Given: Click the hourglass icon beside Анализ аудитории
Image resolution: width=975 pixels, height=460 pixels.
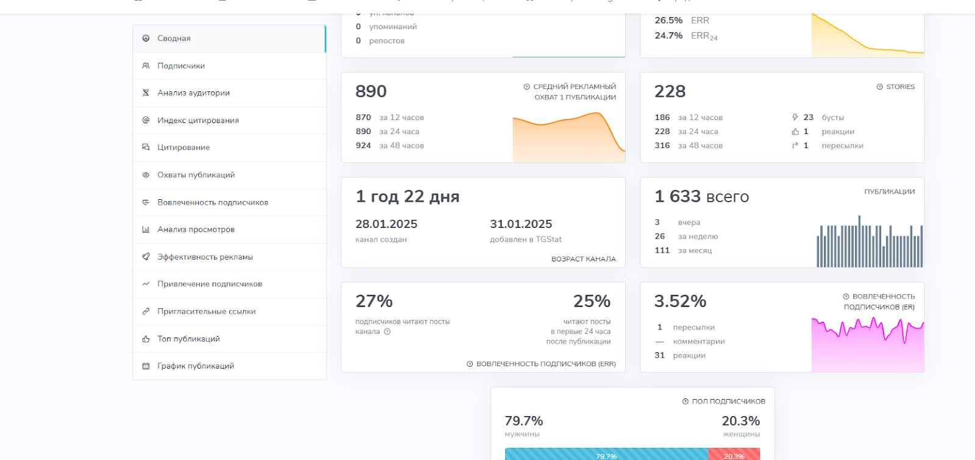Looking at the screenshot, I should pyautogui.click(x=146, y=93).
